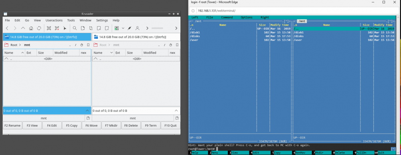The width and height of the screenshot is (401, 155).
Task: Expand right panel status bar popup arrow
Action: pyautogui.click(x=176, y=111)
